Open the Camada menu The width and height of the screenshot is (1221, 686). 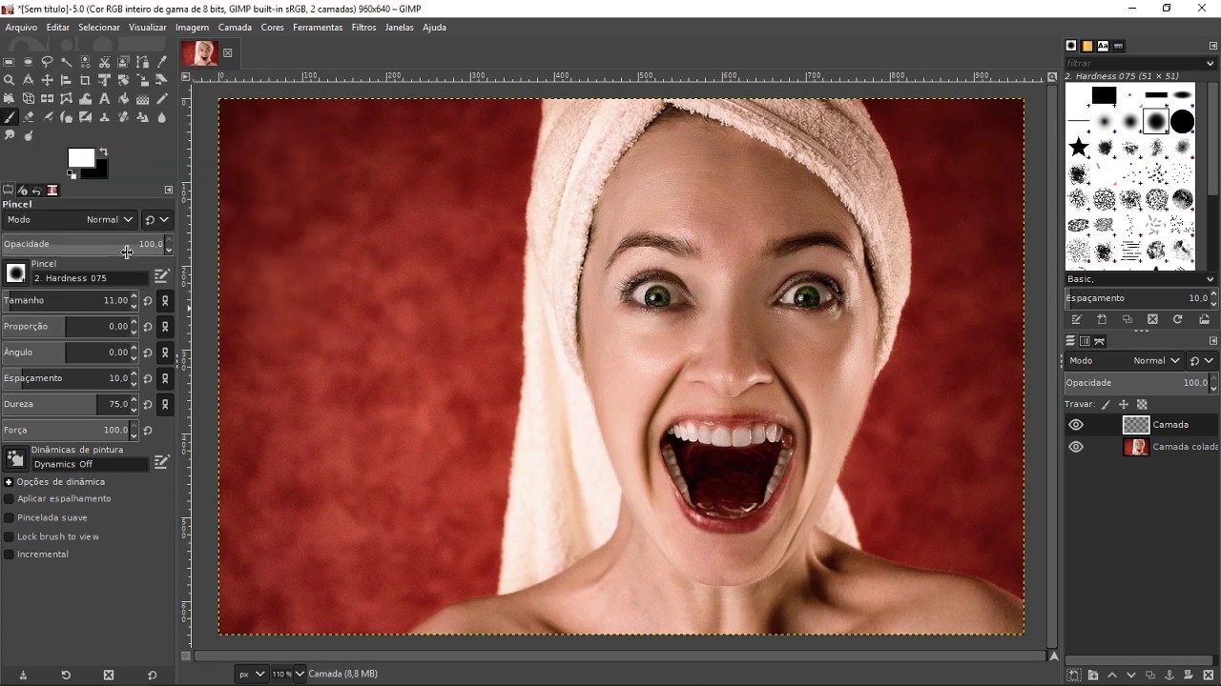235,28
